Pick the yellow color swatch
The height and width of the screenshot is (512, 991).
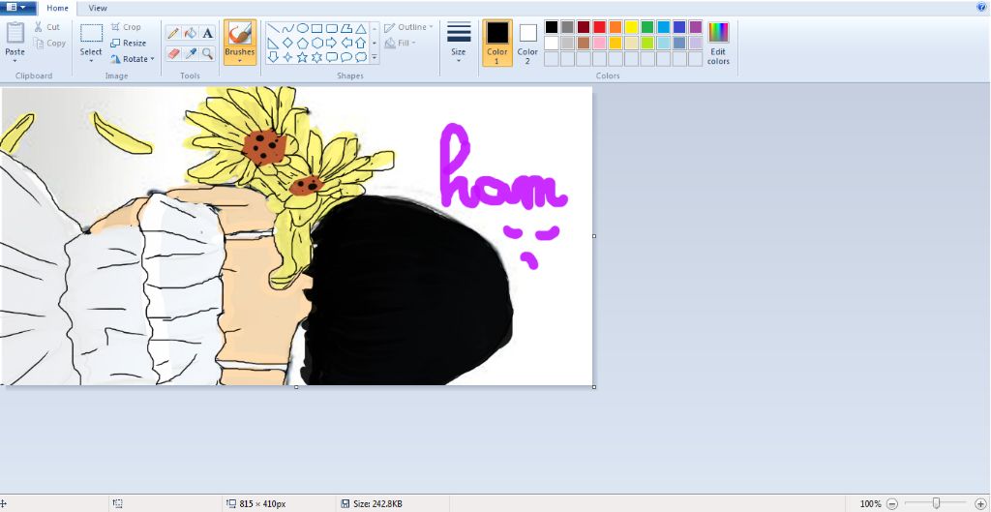[631, 27]
